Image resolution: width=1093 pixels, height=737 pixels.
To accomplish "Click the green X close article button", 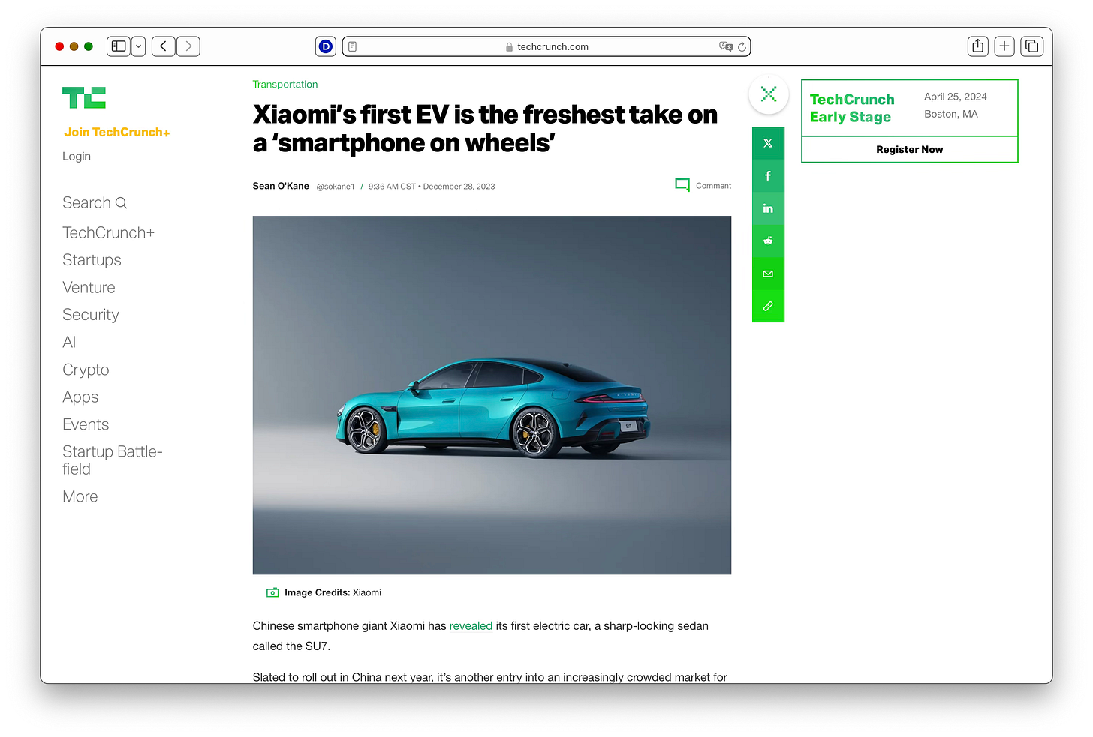I will 769,94.
